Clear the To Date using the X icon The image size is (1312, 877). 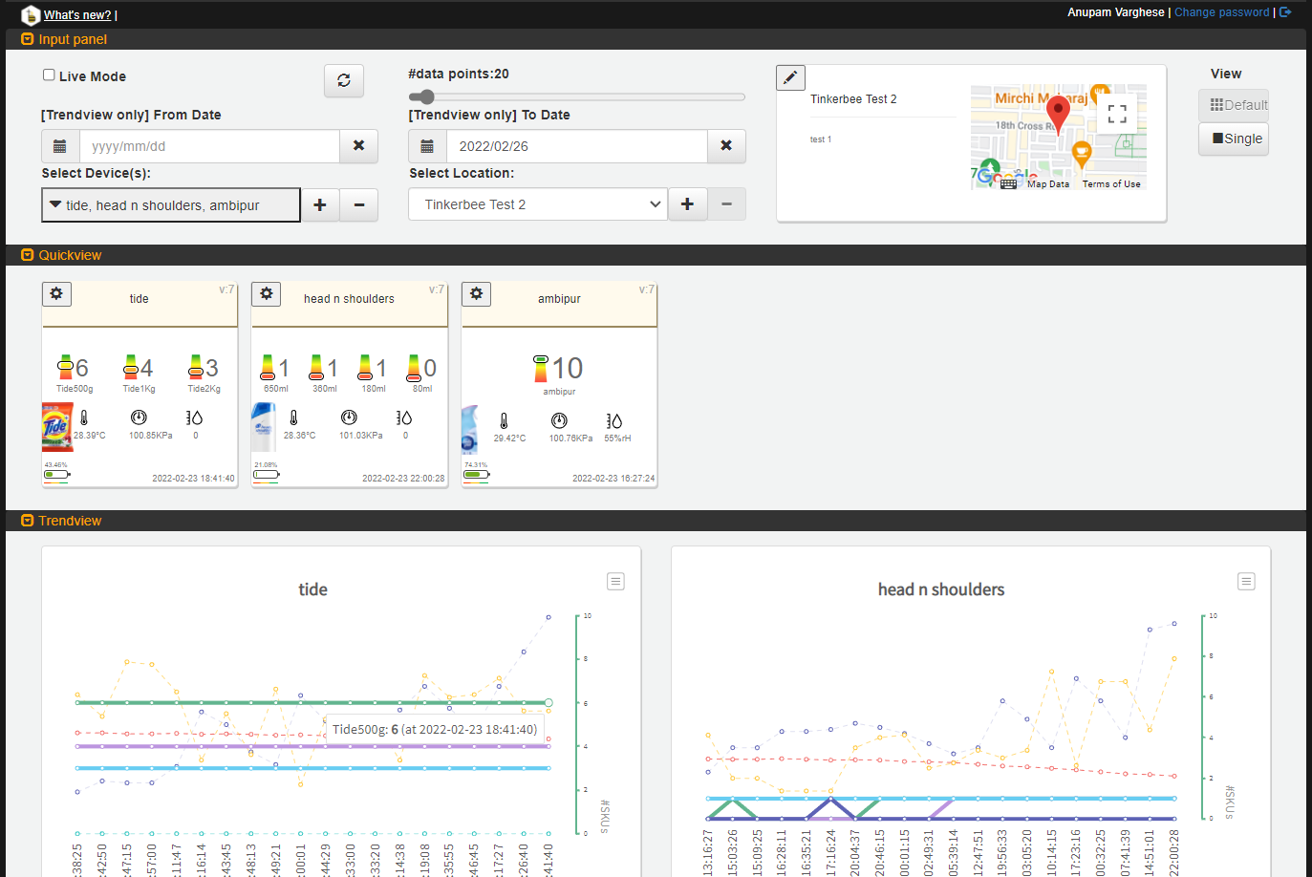click(x=726, y=146)
